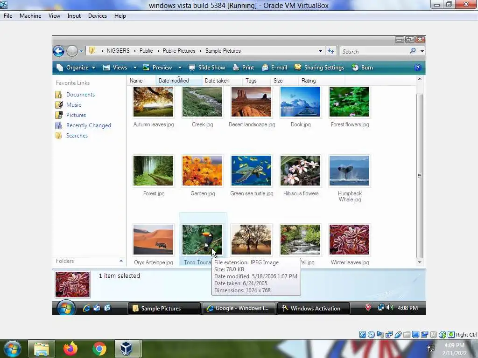This screenshot has height=358, width=478.
Task: Open the VirtualBox Machine menu
Action: pos(30,16)
